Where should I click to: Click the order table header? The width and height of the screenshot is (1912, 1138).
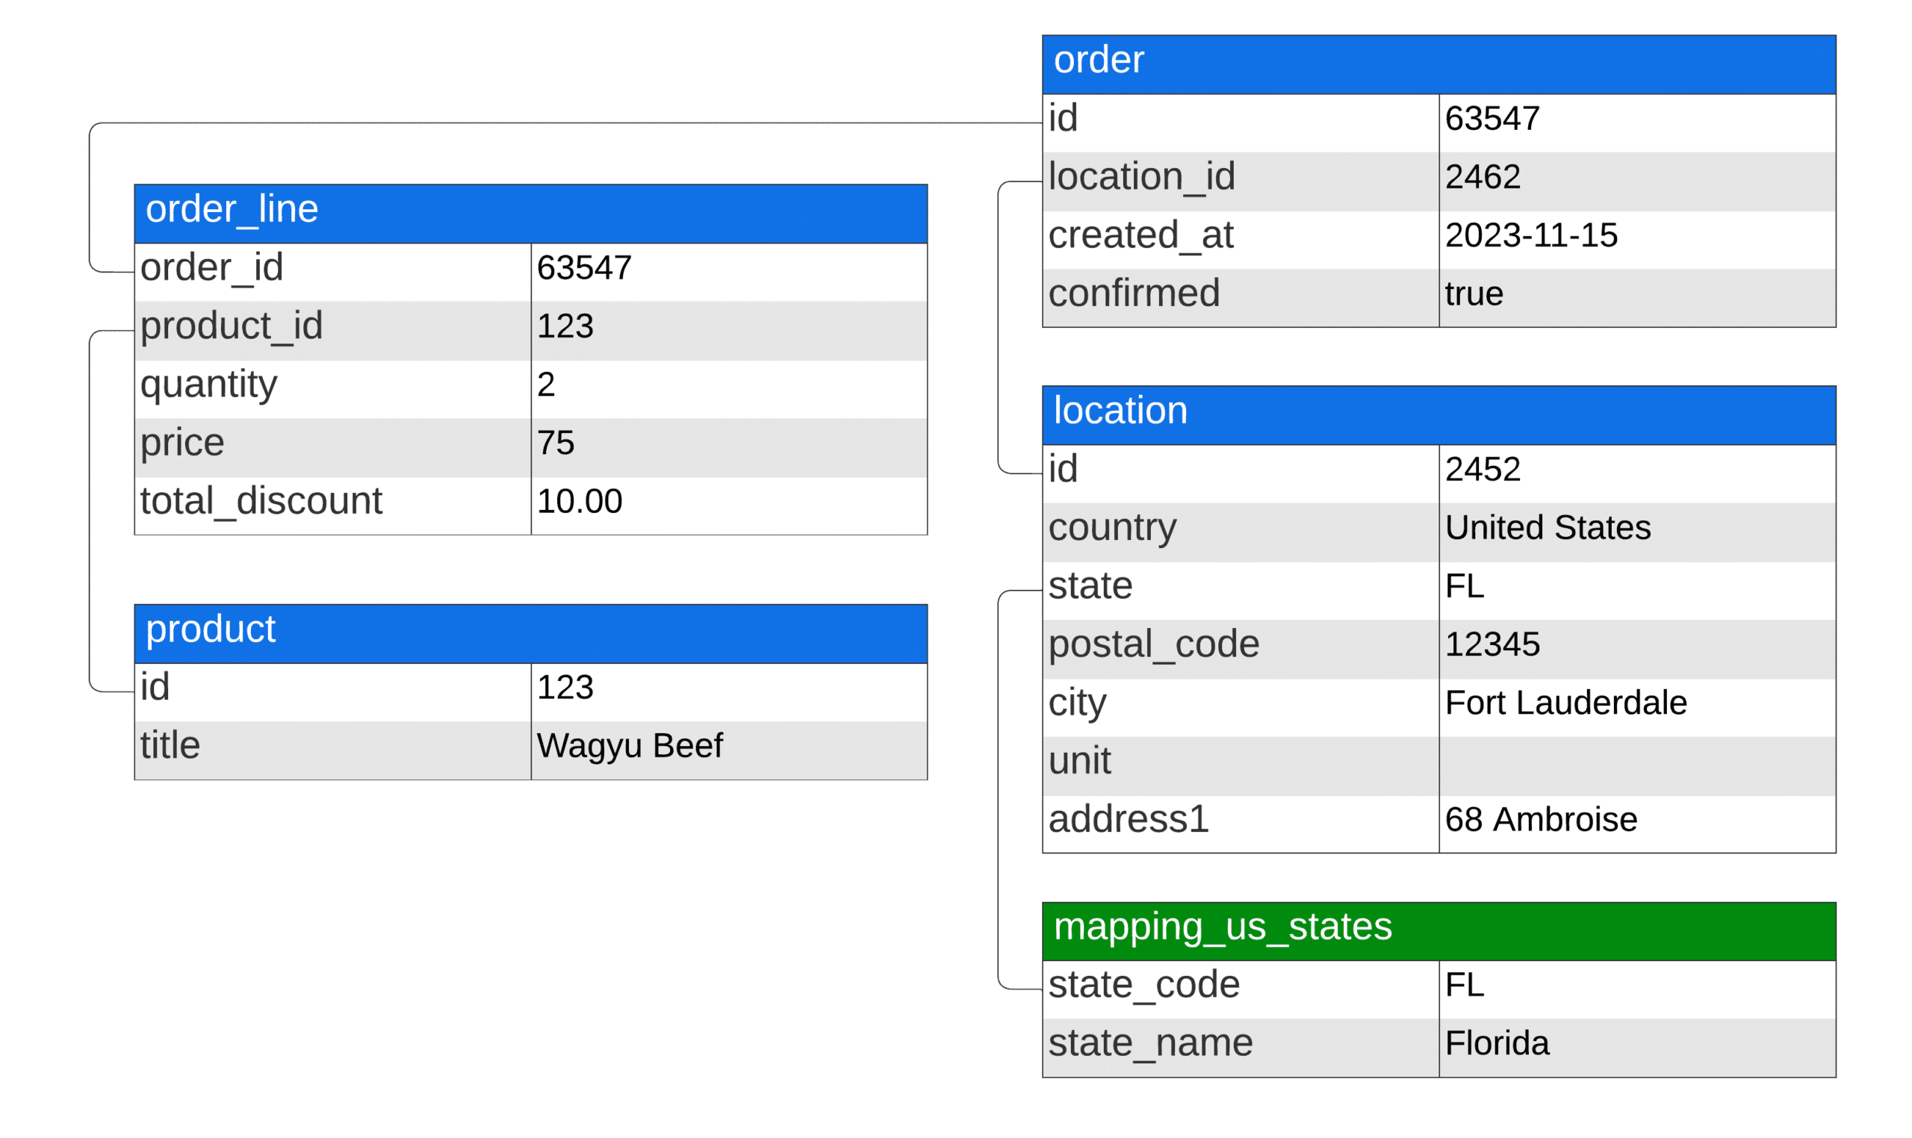(1437, 64)
